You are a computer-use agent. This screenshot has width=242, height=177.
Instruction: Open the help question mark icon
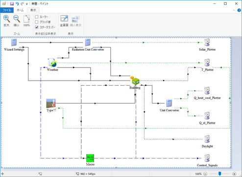pyautogui.click(x=239, y=10)
